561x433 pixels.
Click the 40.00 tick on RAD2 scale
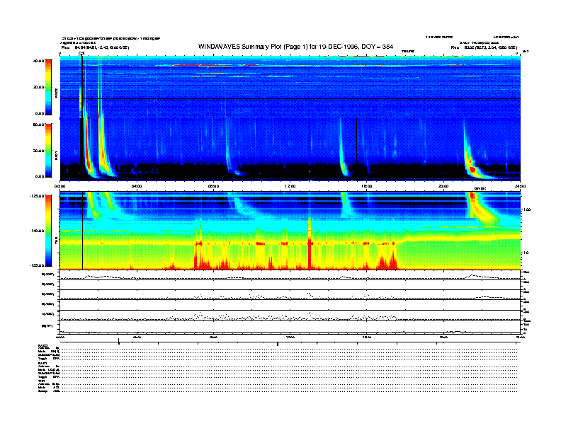coord(38,61)
